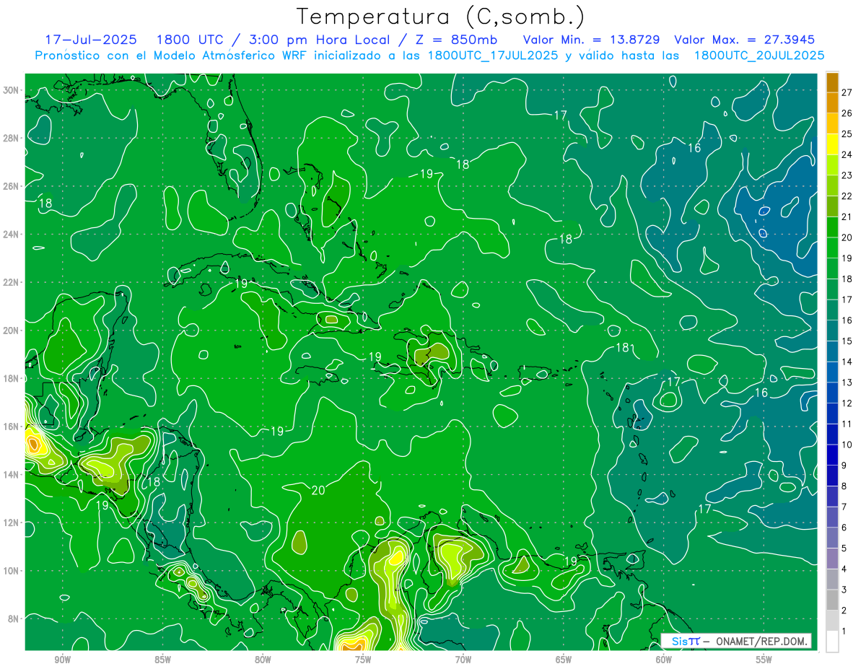The height and width of the screenshot is (669, 866).
Task: Select the "Valor Max. = 27.3945" value
Action: click(x=744, y=40)
